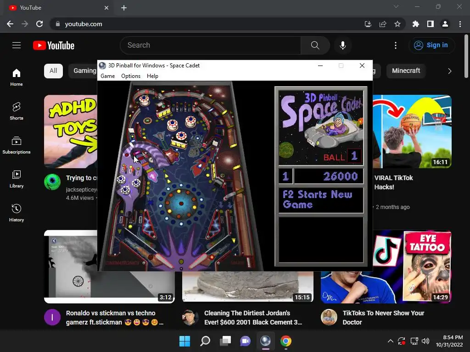470x352 pixels.
Task: Click the F2 Starts New Game message
Action: (x=321, y=200)
